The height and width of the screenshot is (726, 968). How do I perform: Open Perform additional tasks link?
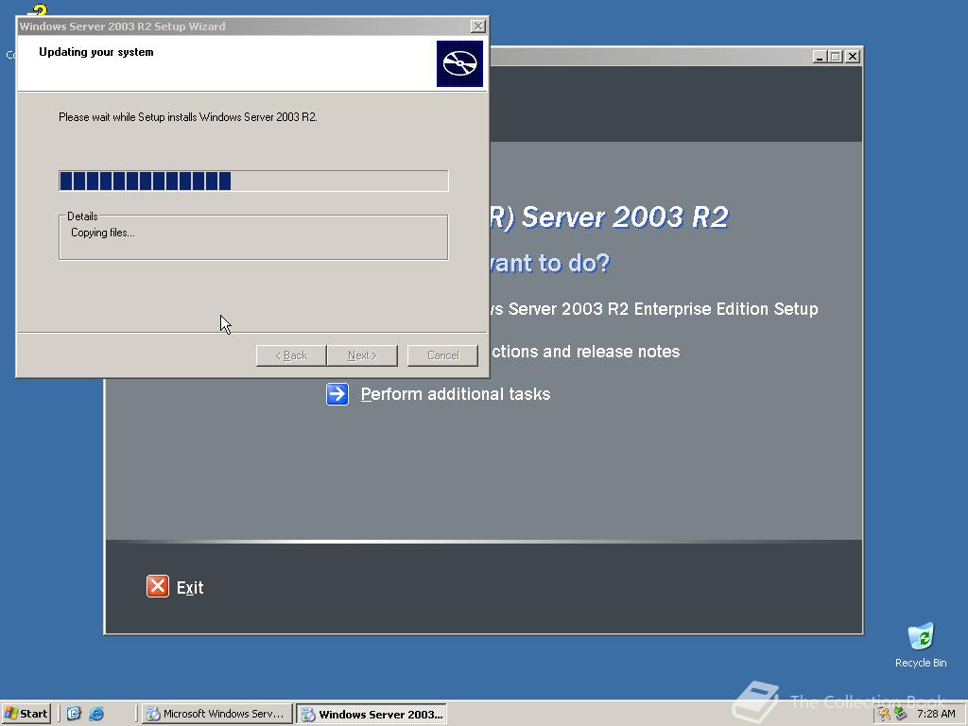456,394
